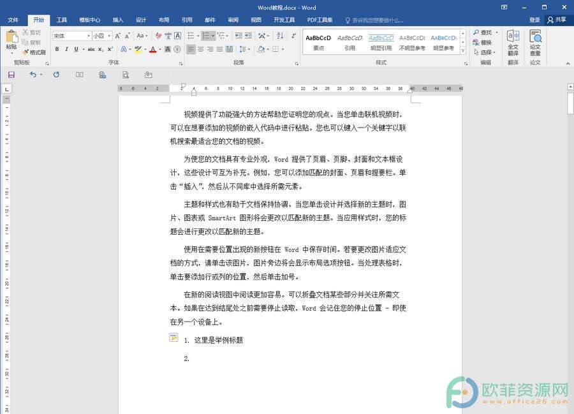Viewport: 574px width, 414px height.
Task: Apply the 不明显参考 style
Action: [412, 43]
